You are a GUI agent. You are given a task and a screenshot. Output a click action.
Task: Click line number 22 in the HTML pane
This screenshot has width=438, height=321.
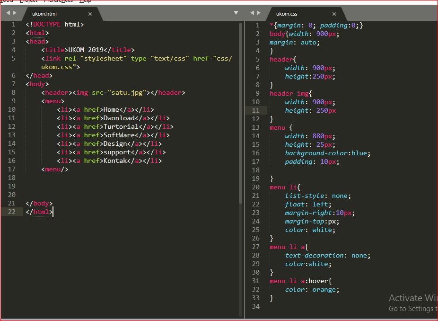click(x=12, y=212)
